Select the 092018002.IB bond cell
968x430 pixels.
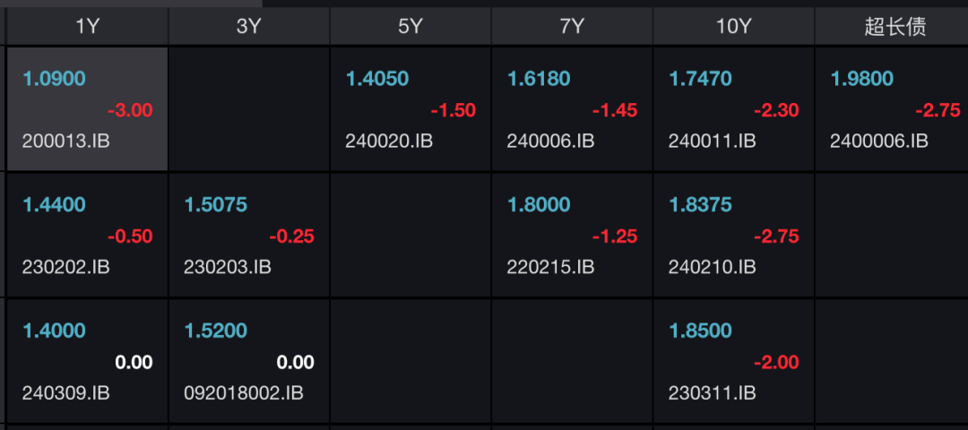[248, 362]
